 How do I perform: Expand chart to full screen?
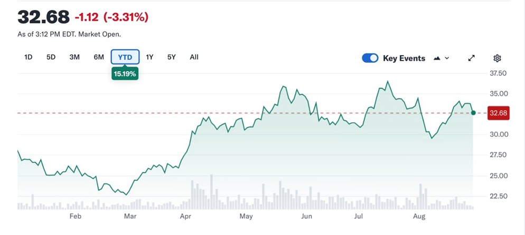tap(472, 58)
